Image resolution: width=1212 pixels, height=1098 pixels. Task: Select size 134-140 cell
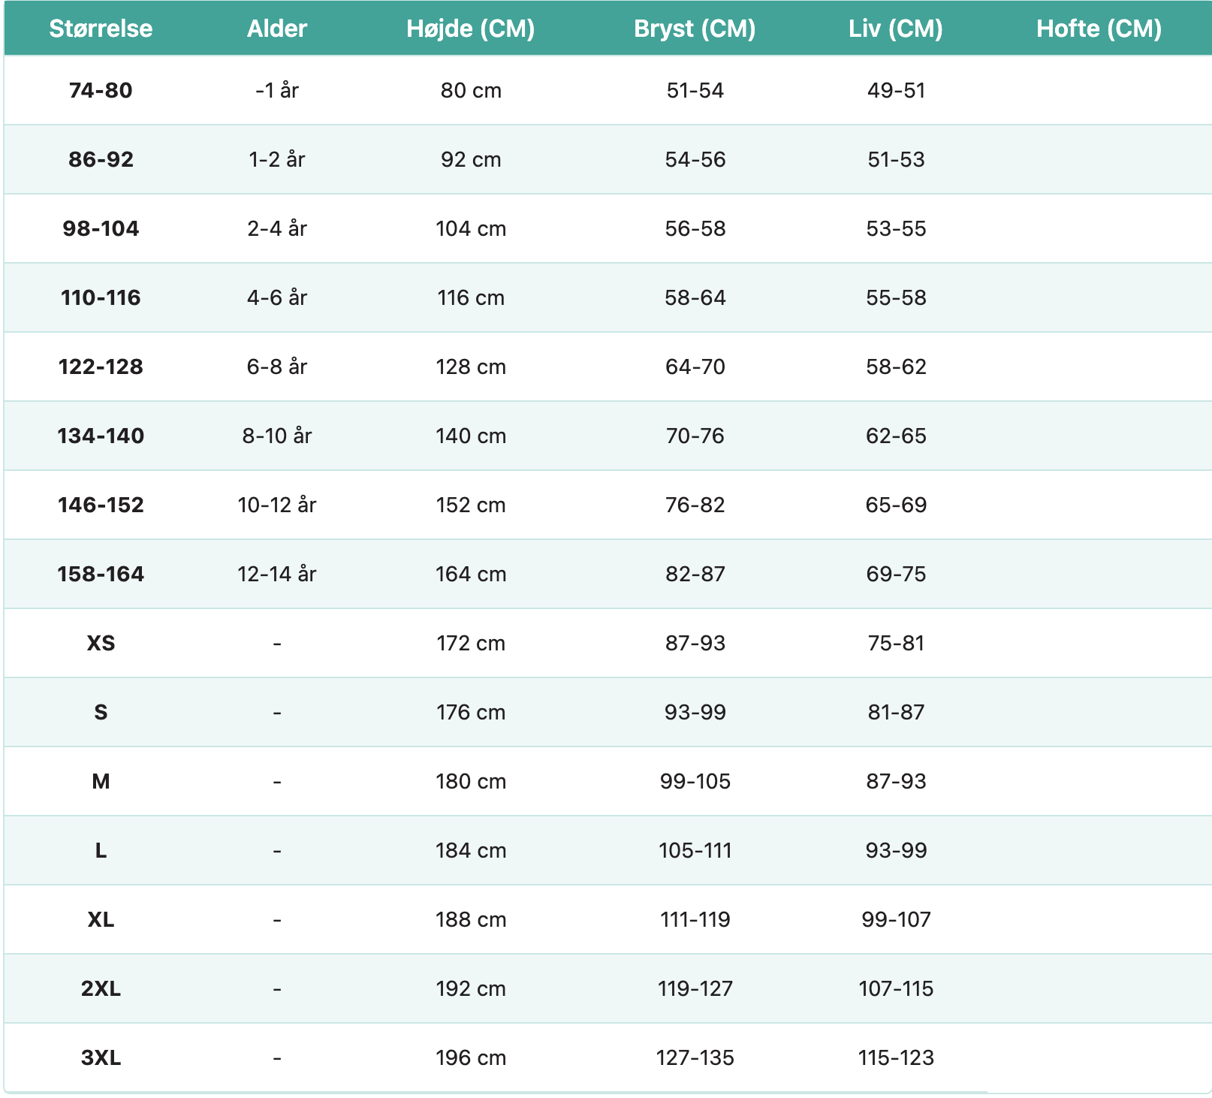[x=101, y=436]
